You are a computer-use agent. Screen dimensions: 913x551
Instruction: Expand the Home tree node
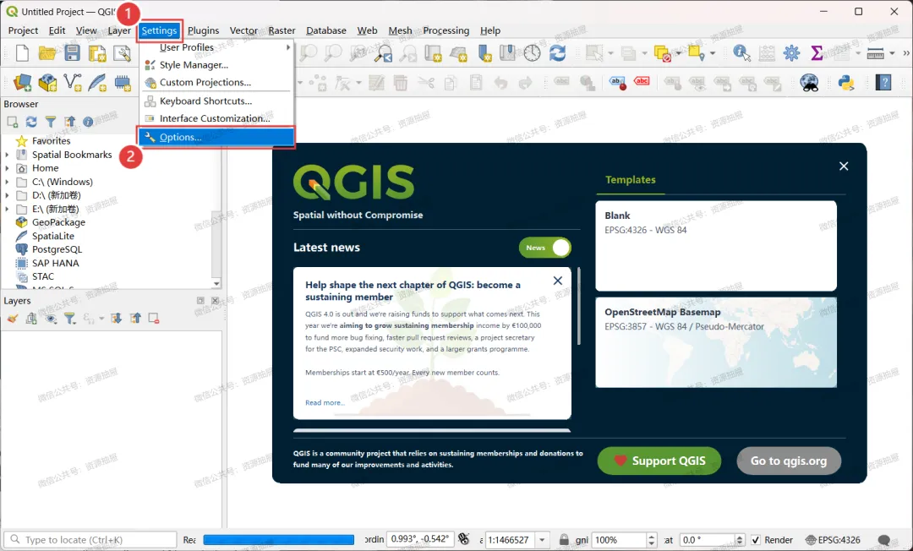7,168
